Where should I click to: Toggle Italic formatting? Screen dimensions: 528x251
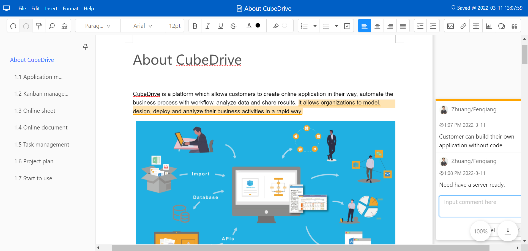click(x=208, y=26)
